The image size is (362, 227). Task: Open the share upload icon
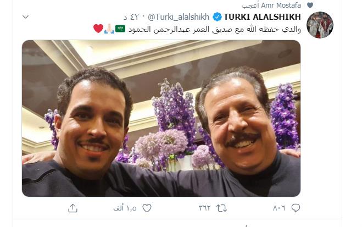click(73, 208)
